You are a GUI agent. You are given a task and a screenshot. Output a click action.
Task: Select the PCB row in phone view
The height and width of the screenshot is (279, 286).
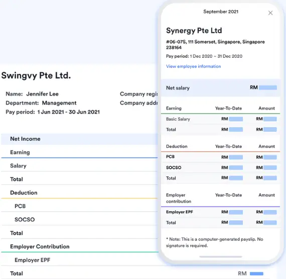220,157
